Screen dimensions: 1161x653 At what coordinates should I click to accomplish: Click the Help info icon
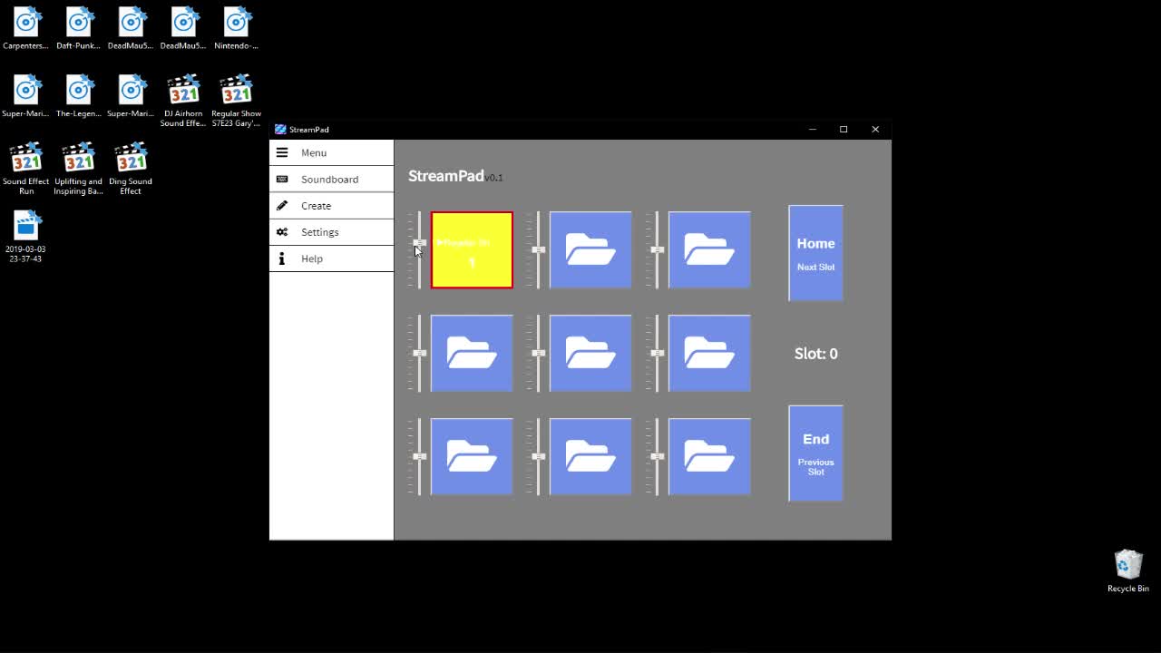(282, 258)
